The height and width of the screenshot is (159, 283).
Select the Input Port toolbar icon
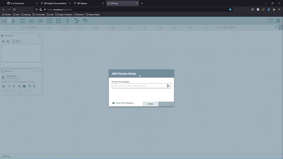[31, 21]
